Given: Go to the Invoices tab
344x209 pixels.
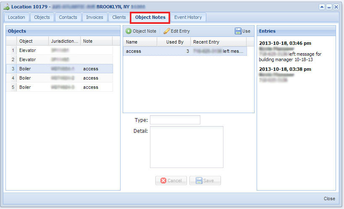Looking at the screenshot, I should coord(95,17).
